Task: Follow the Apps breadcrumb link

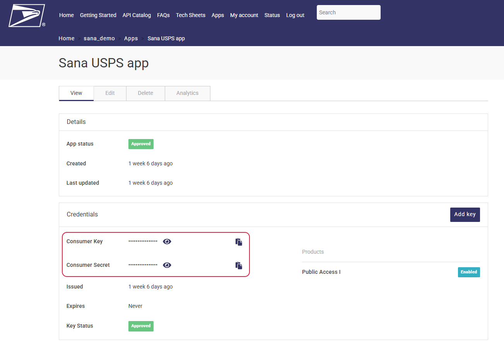Action: pos(131,38)
